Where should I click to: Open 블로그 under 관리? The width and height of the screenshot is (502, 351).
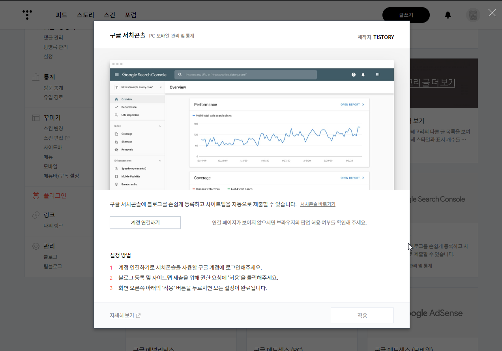coord(51,257)
